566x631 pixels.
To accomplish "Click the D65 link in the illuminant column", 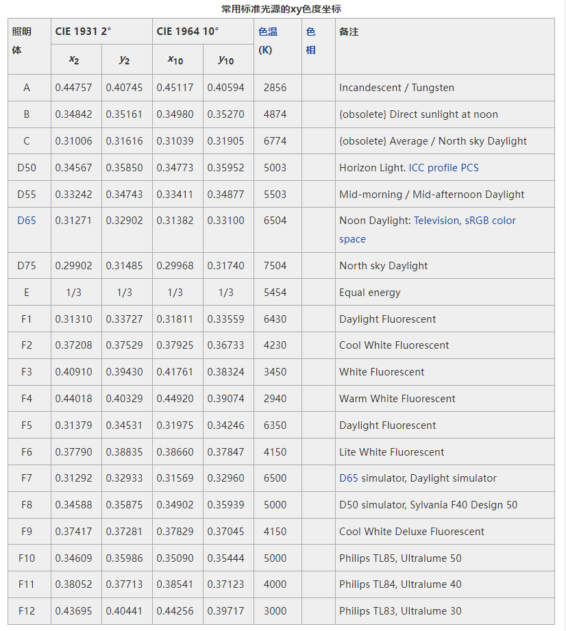I will tap(27, 221).
